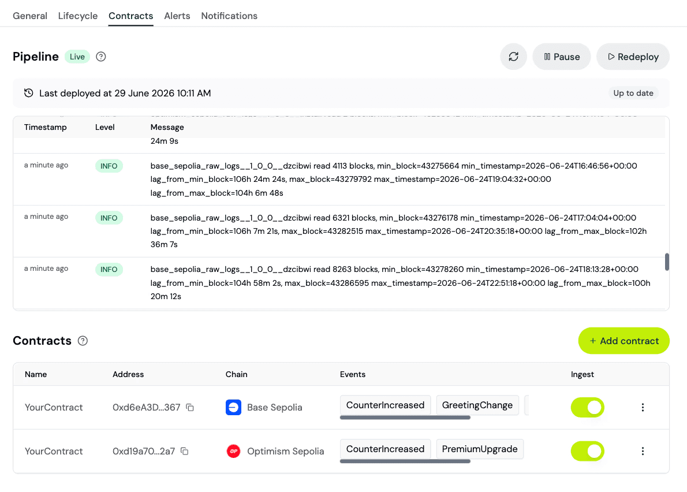The width and height of the screenshot is (687, 492).
Task: Click the Base Sepolia chain logo
Action: coord(234,408)
